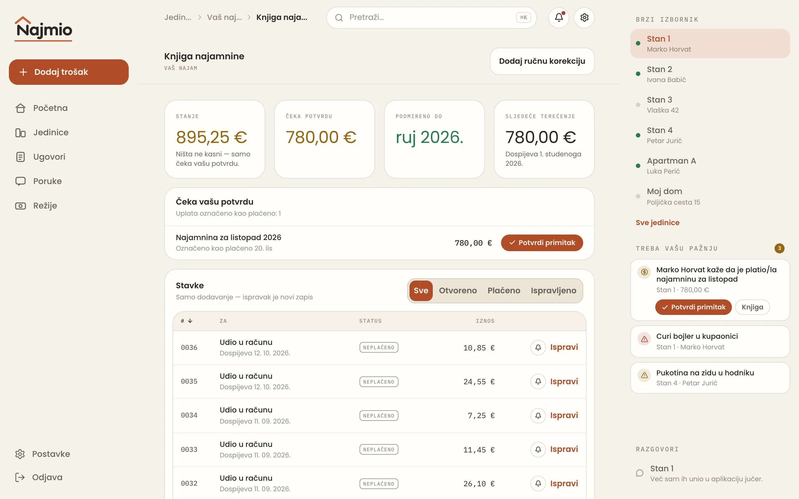The width and height of the screenshot is (799, 499).
Task: Click Ispravi for entry 0035
Action: (564, 381)
